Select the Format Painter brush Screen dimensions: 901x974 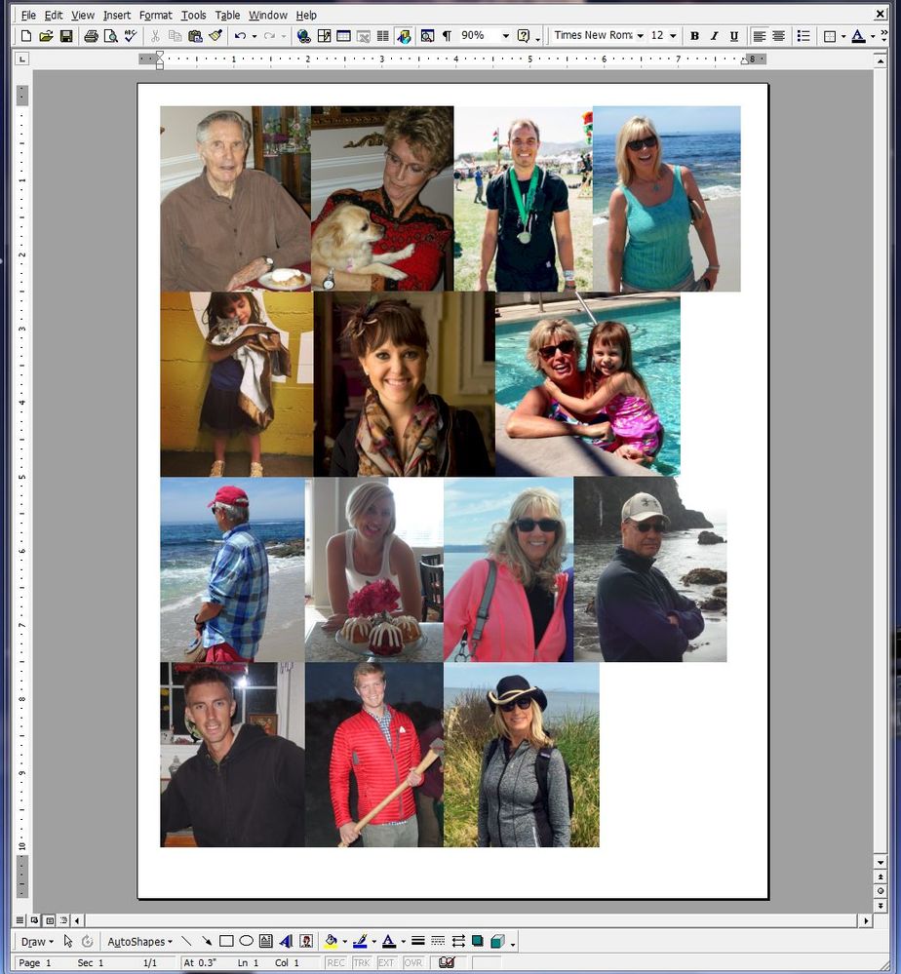(x=215, y=36)
